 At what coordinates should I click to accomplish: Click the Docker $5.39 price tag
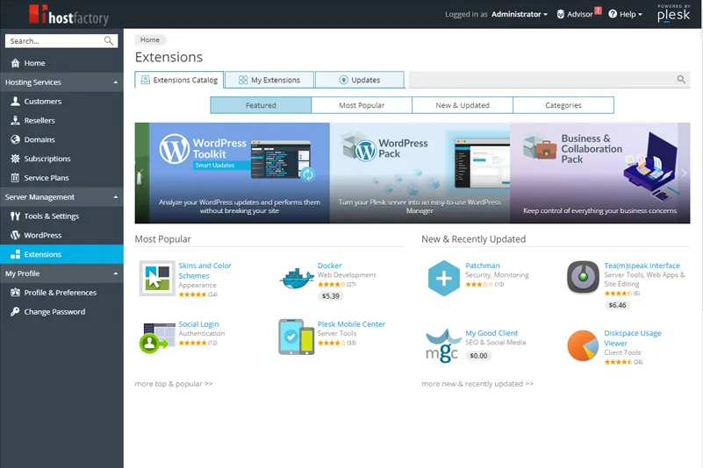pyautogui.click(x=330, y=296)
